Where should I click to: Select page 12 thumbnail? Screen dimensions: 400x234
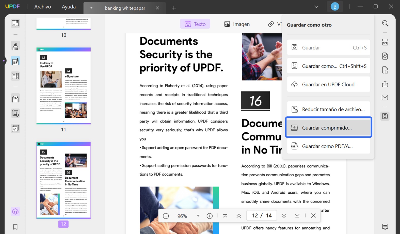[63, 180]
